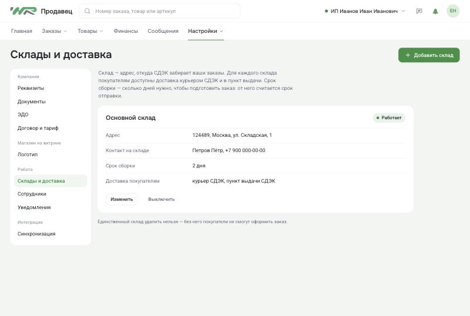The width and height of the screenshot is (470, 316).
Task: Click the Компания section header
Action: click(x=28, y=77)
